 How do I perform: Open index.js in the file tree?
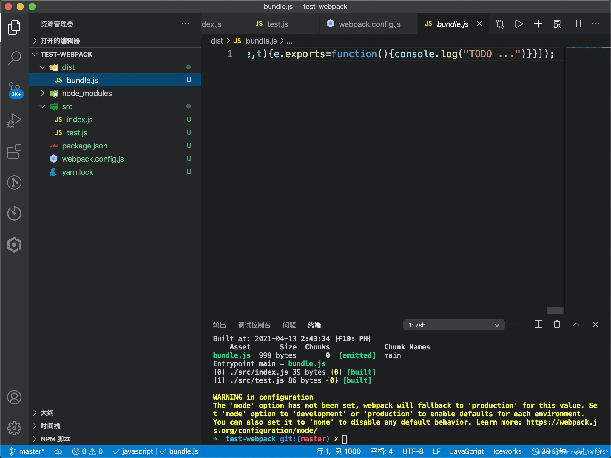(x=115, y=119)
